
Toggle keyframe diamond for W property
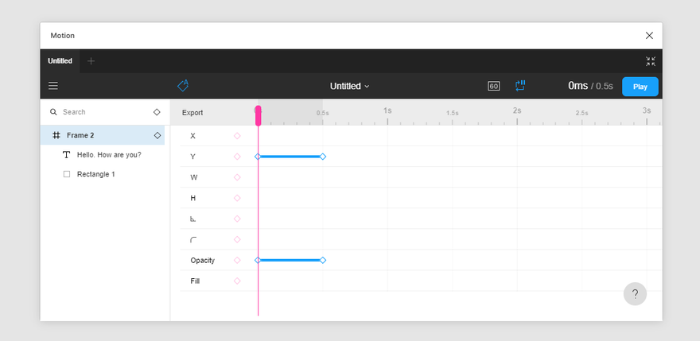(237, 177)
